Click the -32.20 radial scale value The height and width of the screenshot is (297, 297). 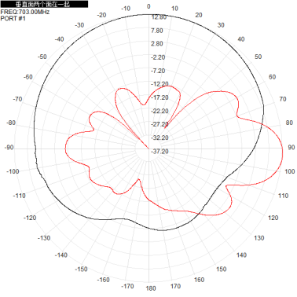(x=159, y=137)
